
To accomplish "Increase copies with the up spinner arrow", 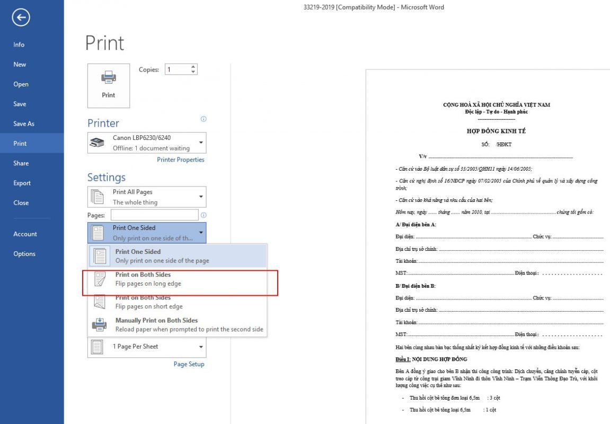I will click(x=193, y=67).
